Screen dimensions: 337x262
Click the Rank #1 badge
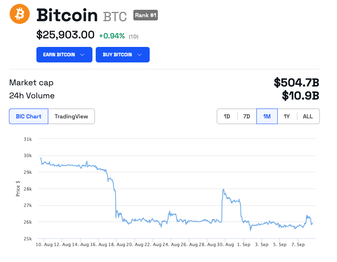point(146,15)
